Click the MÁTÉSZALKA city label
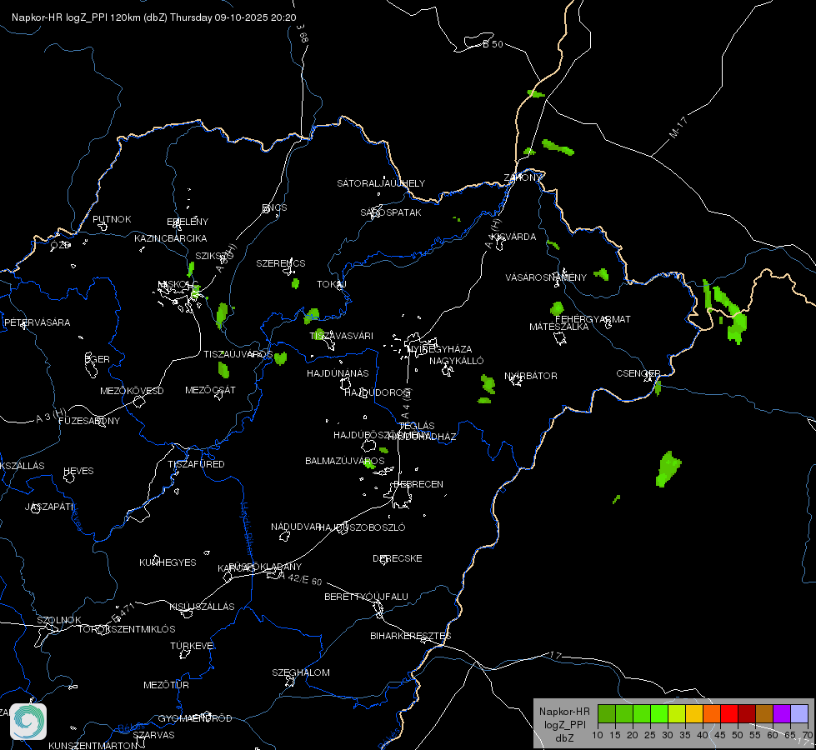Image resolution: width=816 pixels, height=750 pixels. [559, 327]
